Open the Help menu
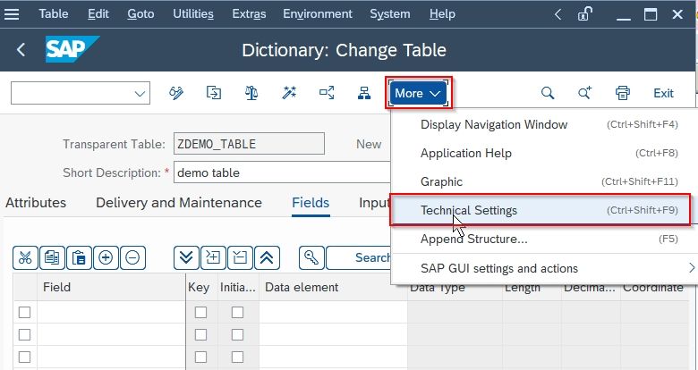The image size is (698, 370). click(442, 14)
